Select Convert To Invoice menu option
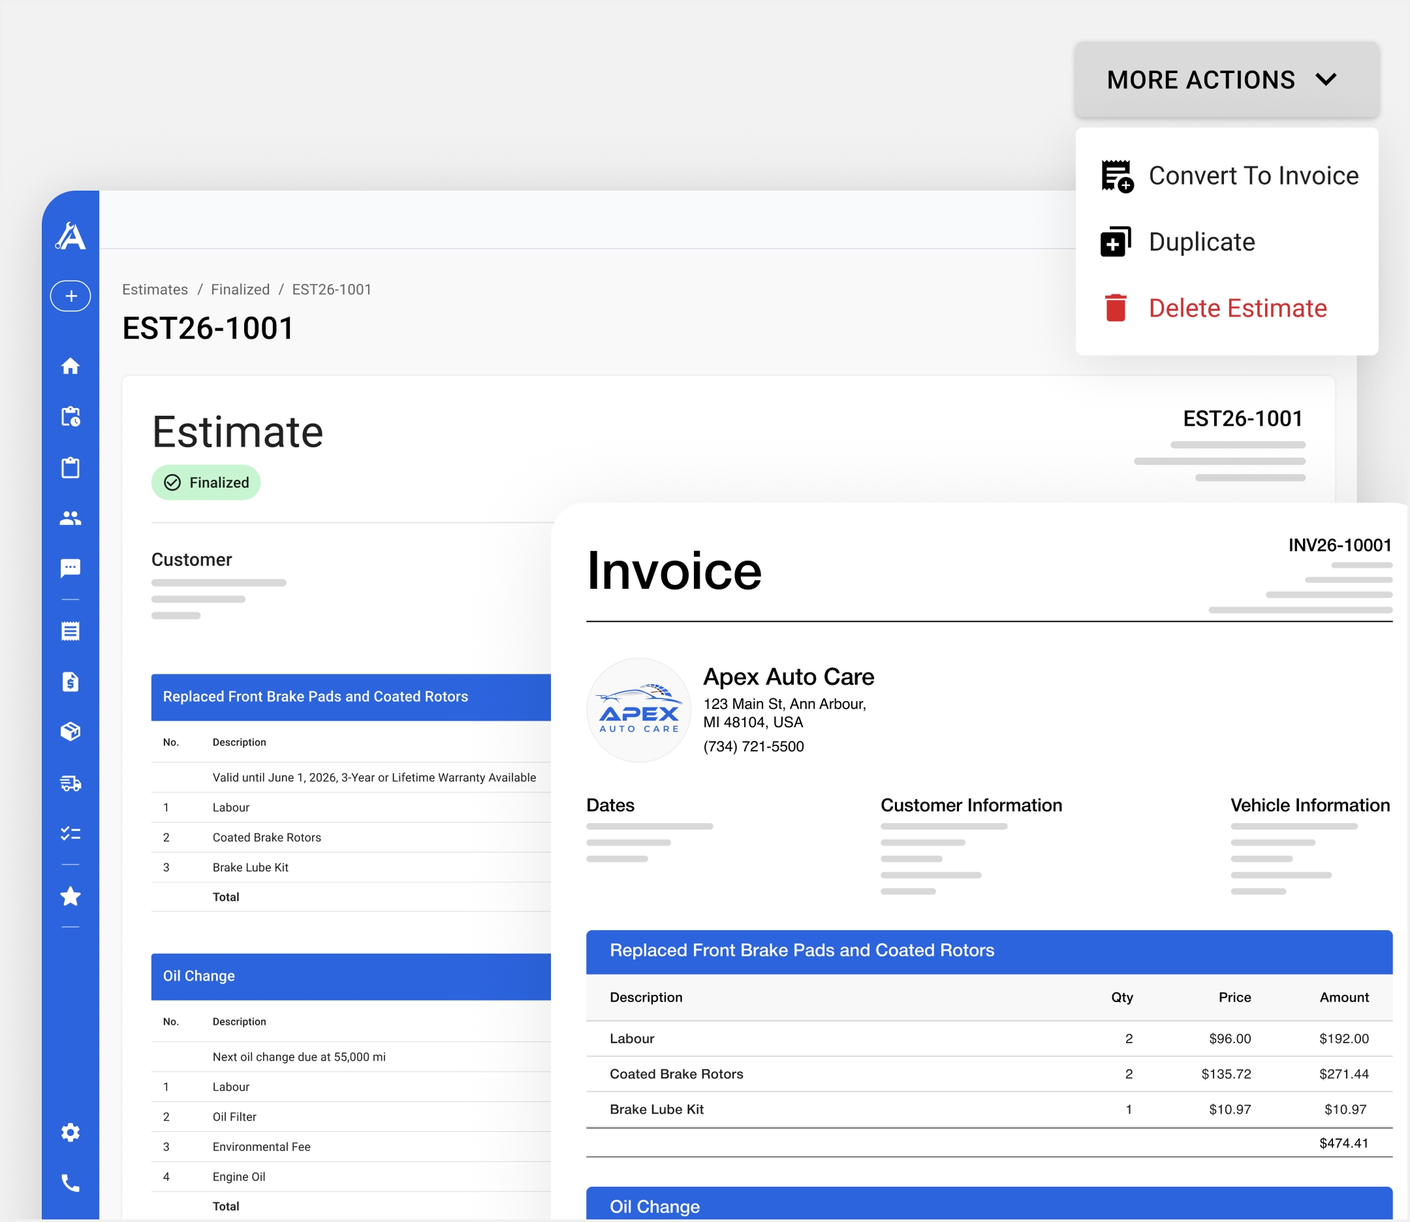The image size is (1410, 1222). click(x=1227, y=176)
